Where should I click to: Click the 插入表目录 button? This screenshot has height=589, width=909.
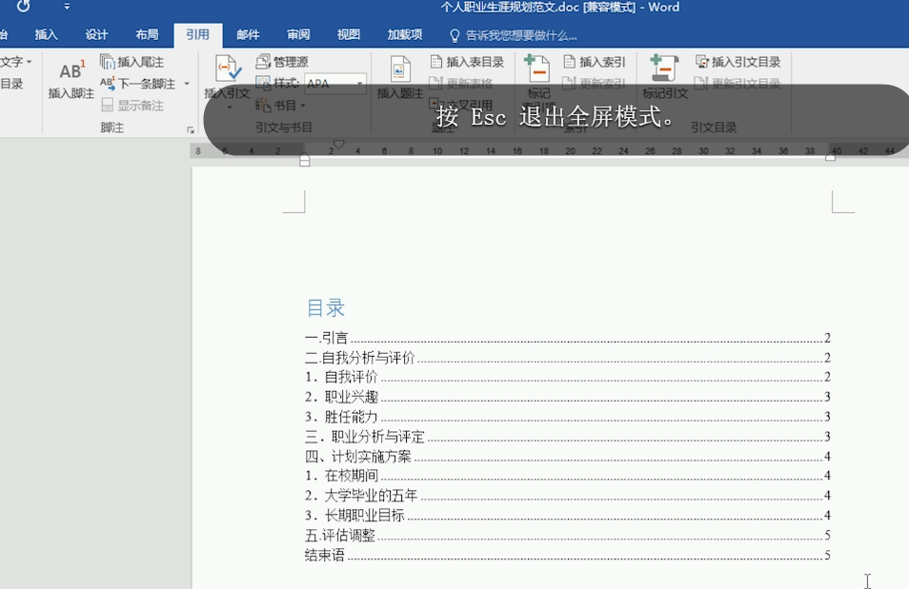coord(467,62)
